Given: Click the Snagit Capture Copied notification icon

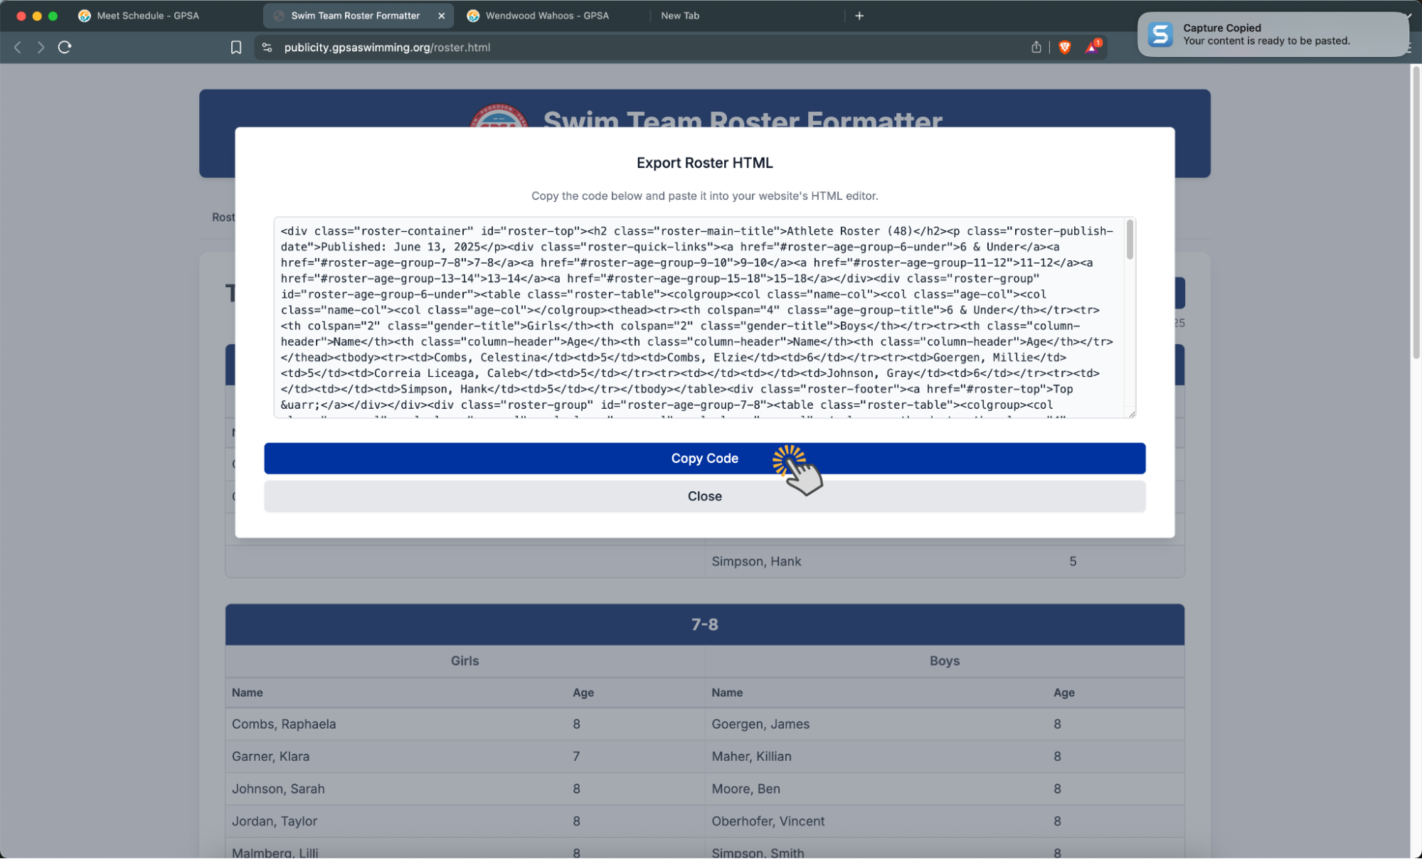Looking at the screenshot, I should pyautogui.click(x=1160, y=34).
